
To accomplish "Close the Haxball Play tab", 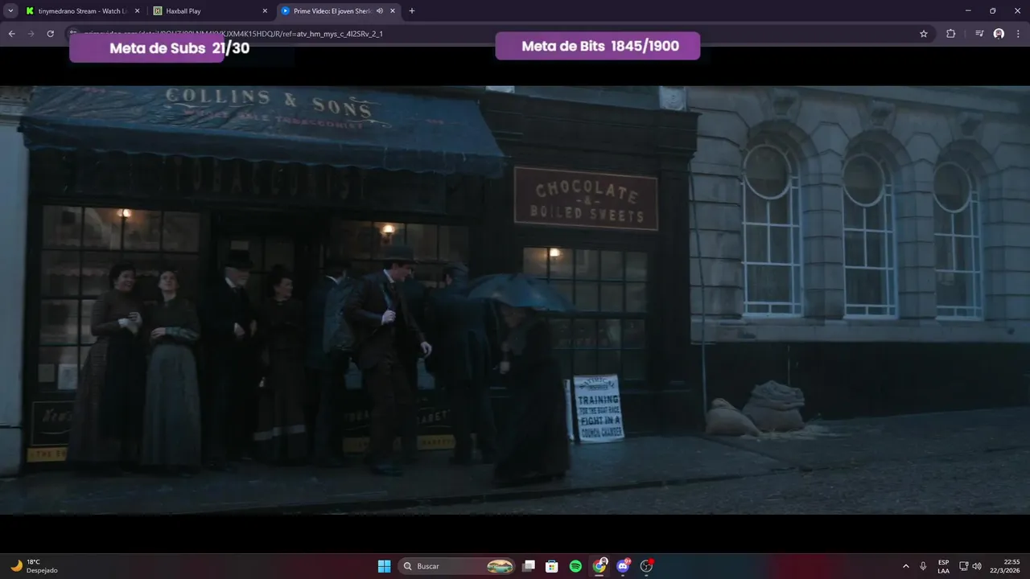I will coord(265,11).
